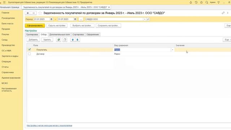Switch to Оформление tab
This screenshot has height=130, width=231.
coord(93,35)
